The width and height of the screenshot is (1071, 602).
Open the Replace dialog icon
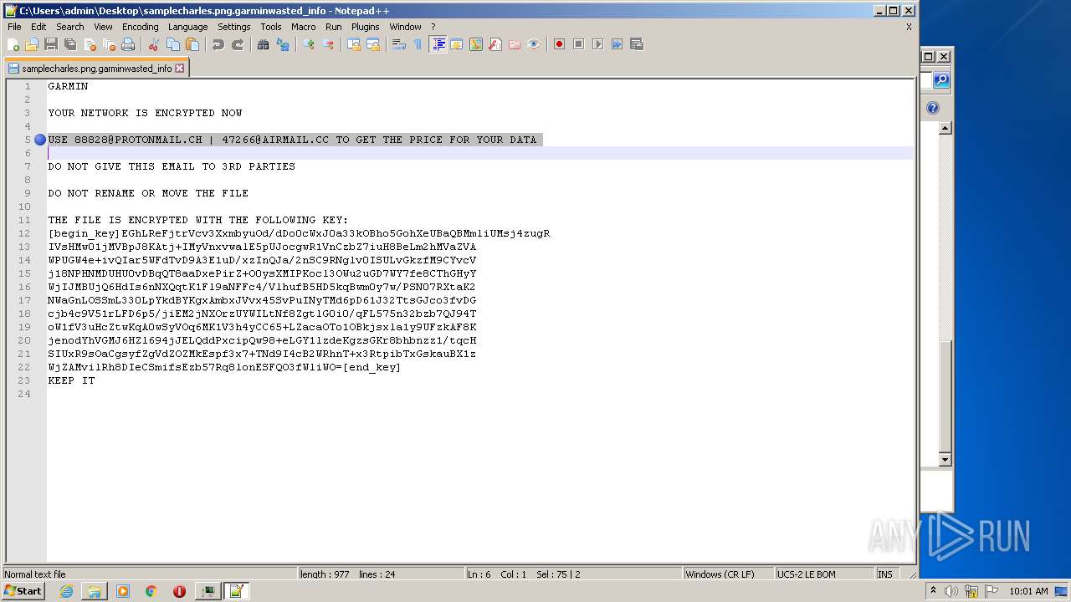[x=283, y=44]
